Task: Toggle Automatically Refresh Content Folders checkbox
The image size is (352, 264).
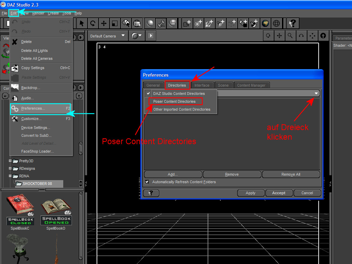Action: pos(147,182)
